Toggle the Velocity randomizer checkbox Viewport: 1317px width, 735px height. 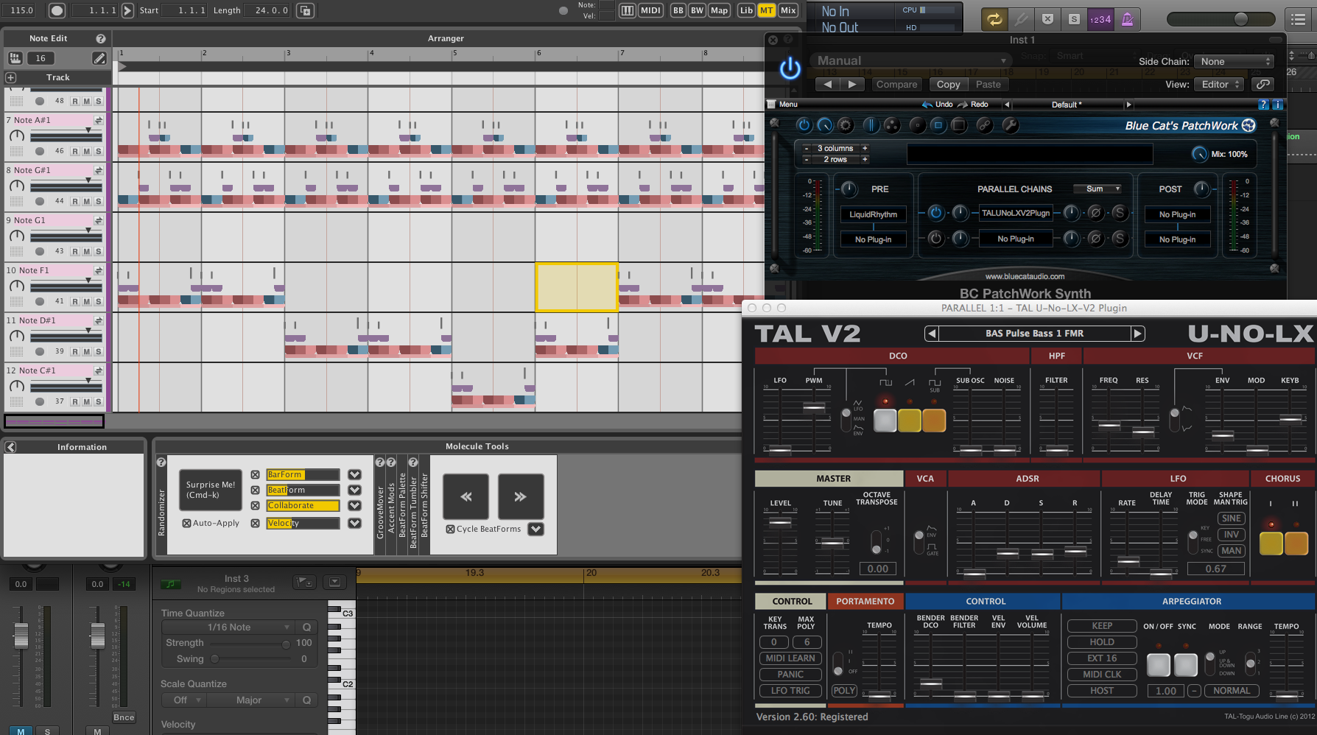255,524
